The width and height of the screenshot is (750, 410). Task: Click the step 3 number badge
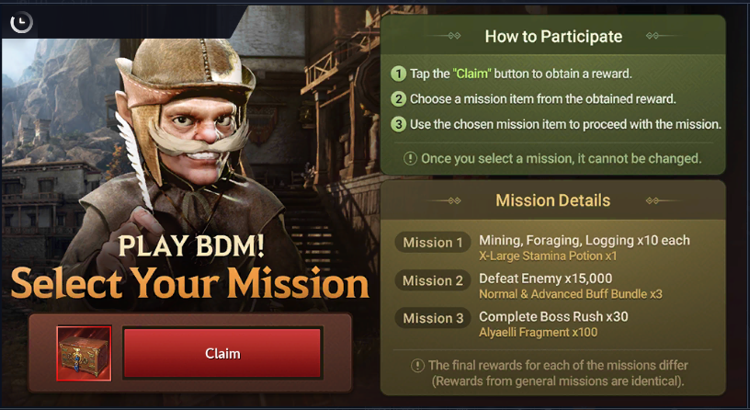pyautogui.click(x=398, y=124)
